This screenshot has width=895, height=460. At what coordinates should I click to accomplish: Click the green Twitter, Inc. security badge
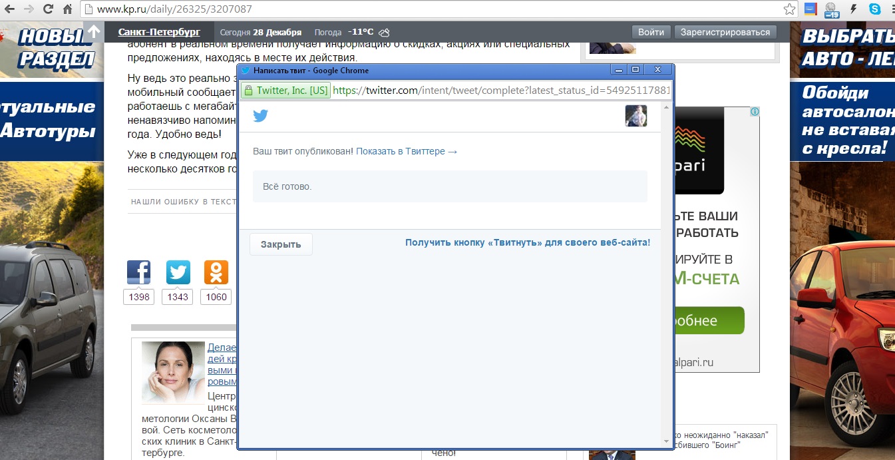pos(286,91)
